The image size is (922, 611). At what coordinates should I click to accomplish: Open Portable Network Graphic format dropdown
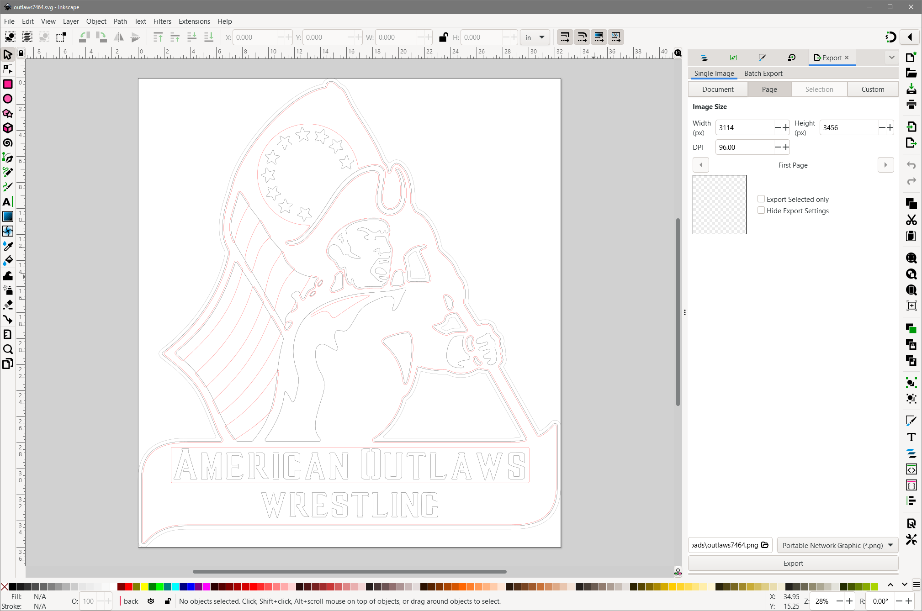click(x=837, y=545)
